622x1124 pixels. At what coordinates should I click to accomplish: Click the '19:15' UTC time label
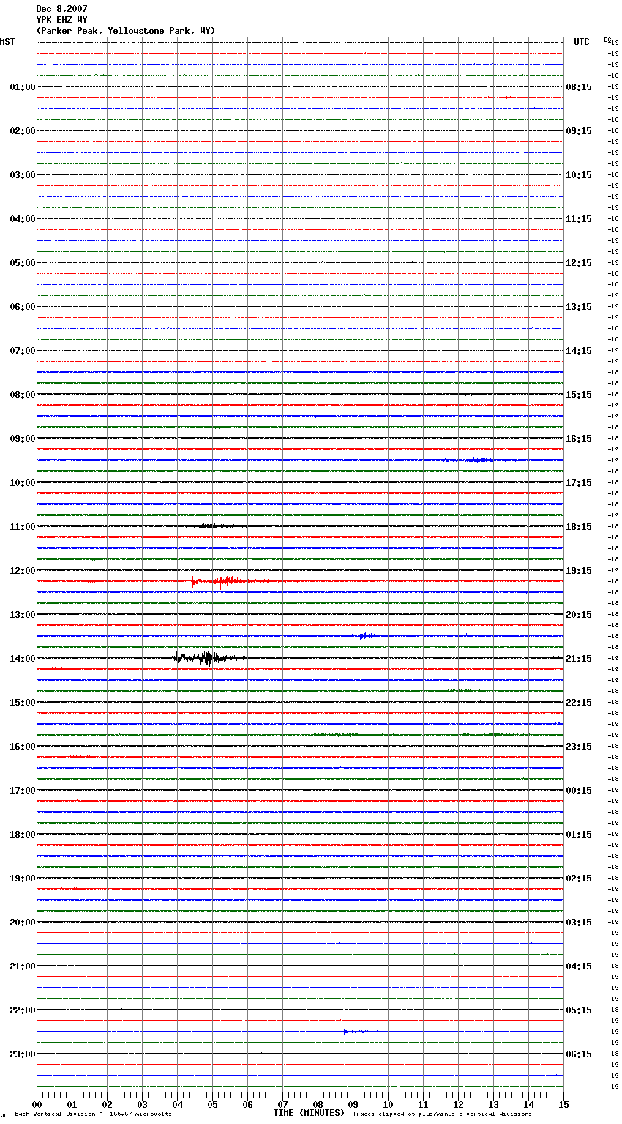pos(579,571)
